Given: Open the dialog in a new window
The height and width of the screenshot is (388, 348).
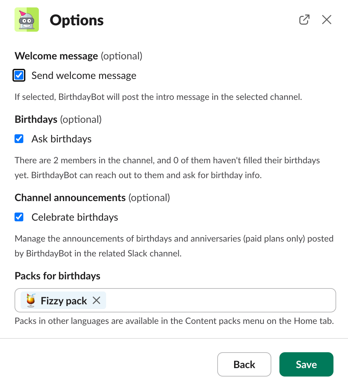Looking at the screenshot, I should pyautogui.click(x=304, y=20).
